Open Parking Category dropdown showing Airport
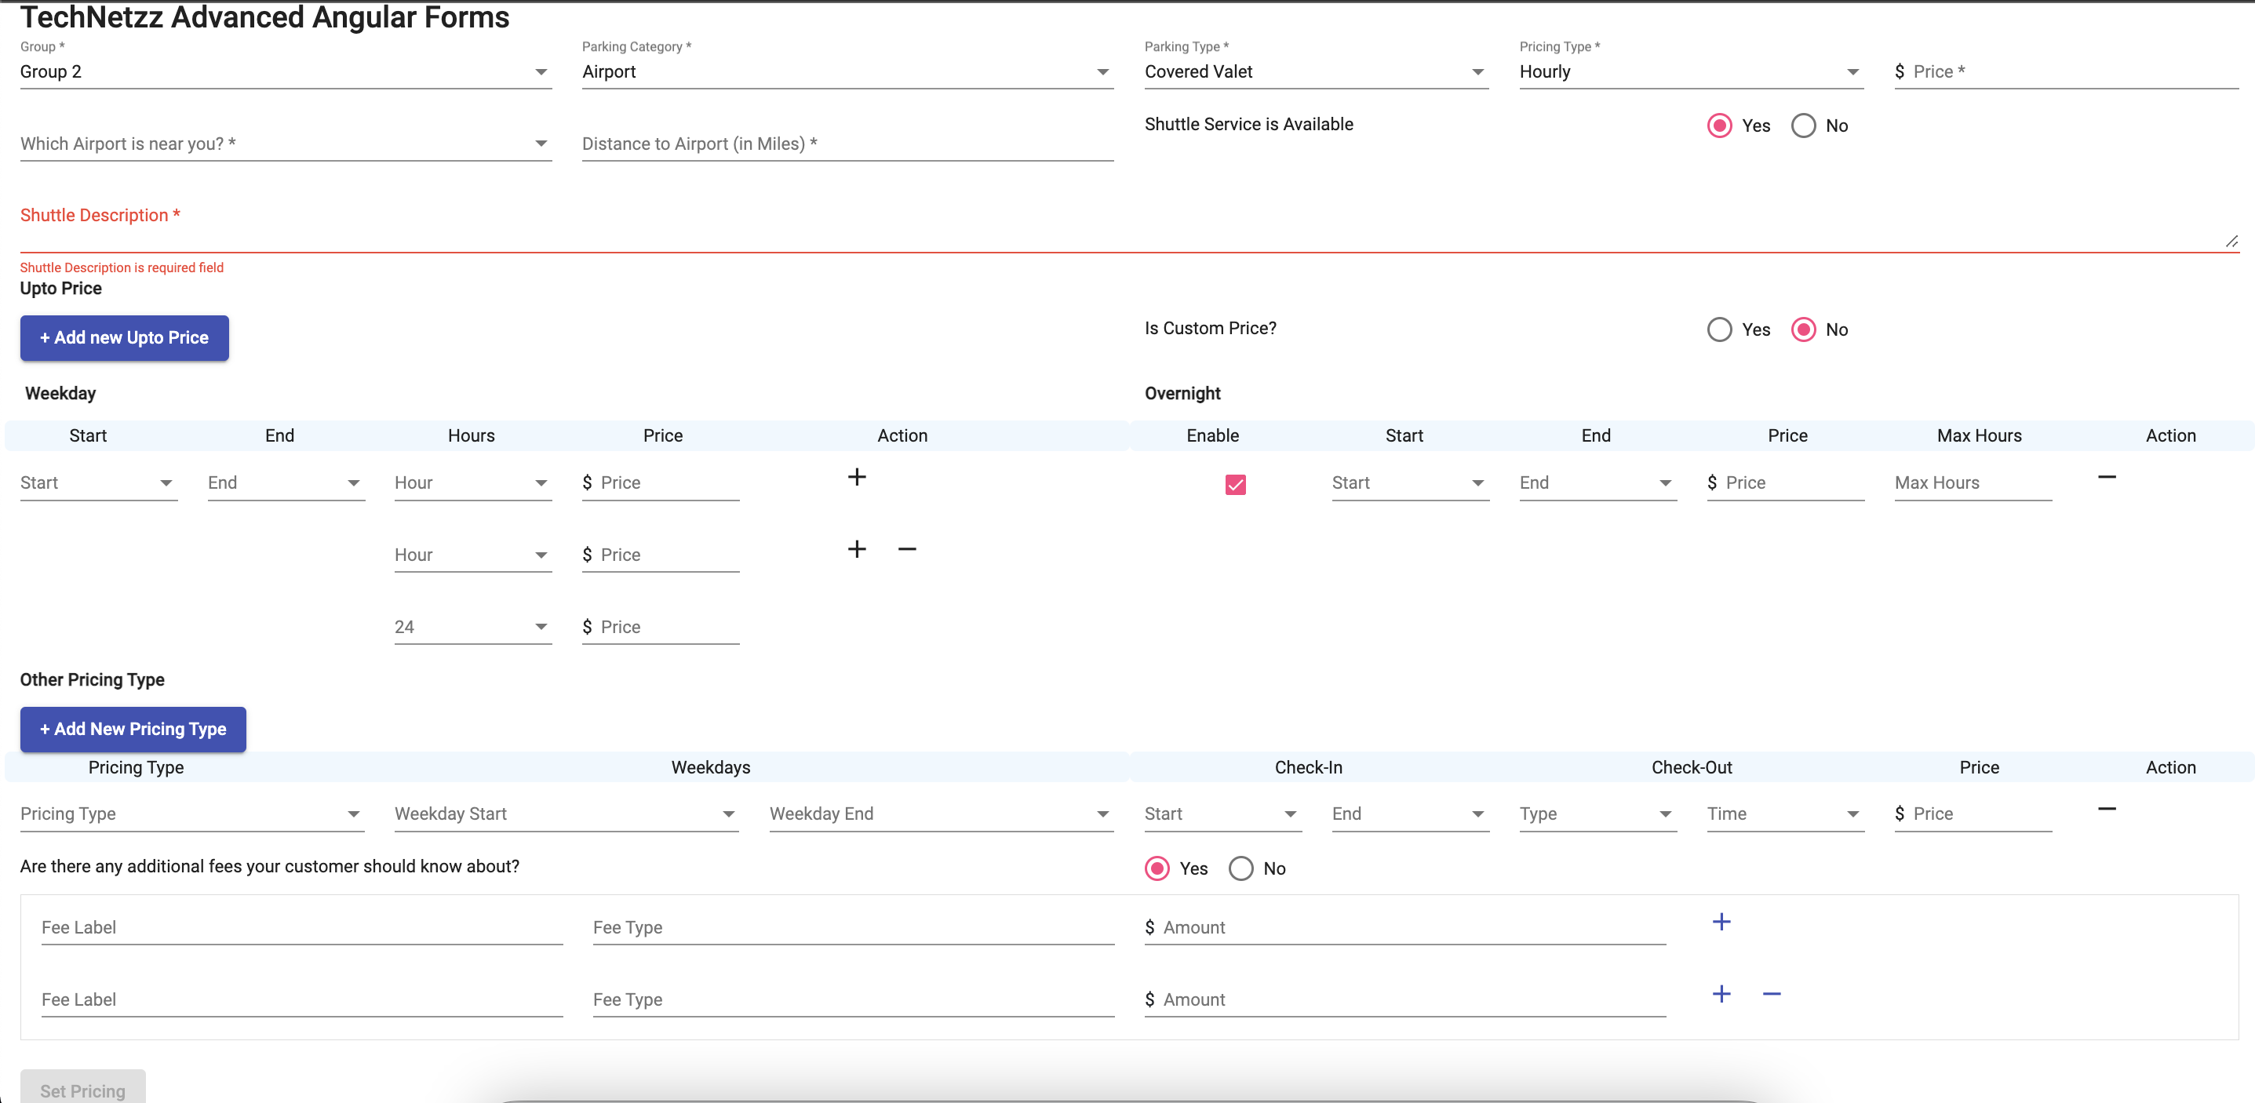This screenshot has width=2255, height=1103. [847, 72]
